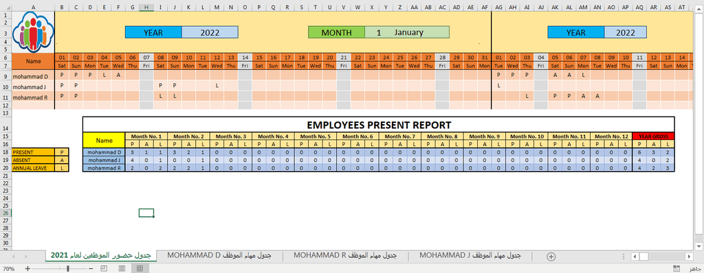This screenshot has height=273, width=704.
Task: Click the January month value cell
Action: point(407,32)
